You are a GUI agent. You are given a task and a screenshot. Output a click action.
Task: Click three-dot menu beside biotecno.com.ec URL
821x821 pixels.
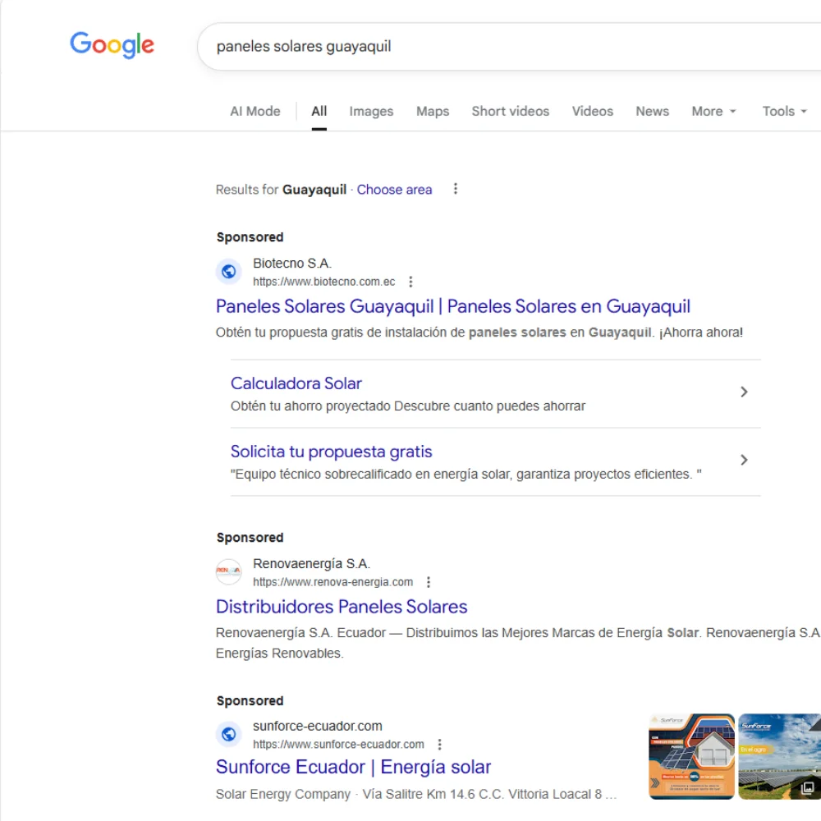pos(411,282)
